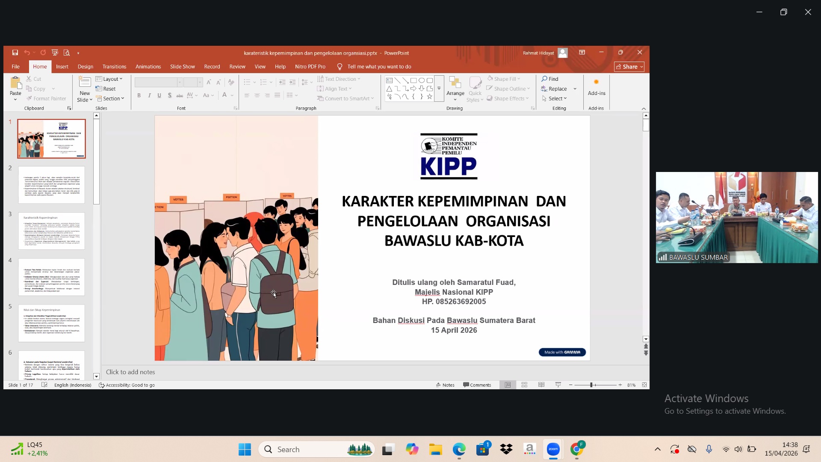
Task: Click the Undo arrow icon
Action: (x=27, y=53)
